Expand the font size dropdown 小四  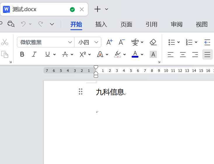point(96,42)
